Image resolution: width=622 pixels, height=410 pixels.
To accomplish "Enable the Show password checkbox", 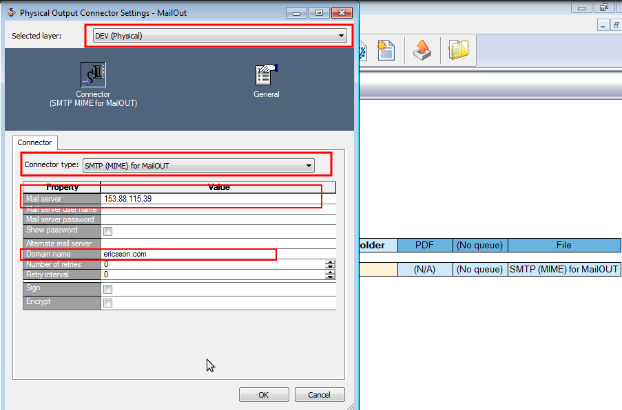I will click(x=107, y=230).
